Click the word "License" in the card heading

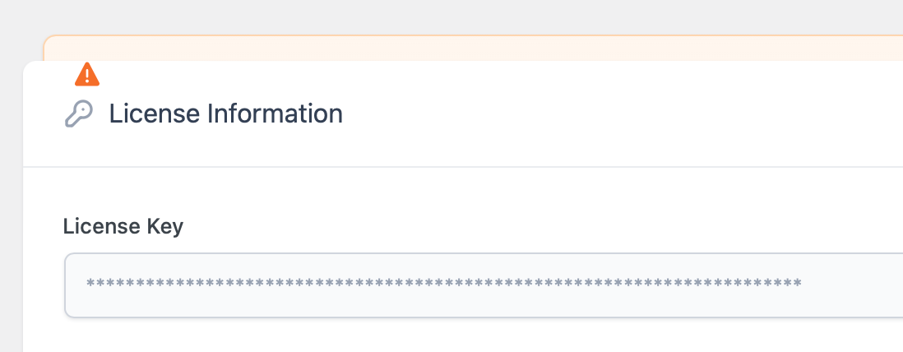[154, 113]
